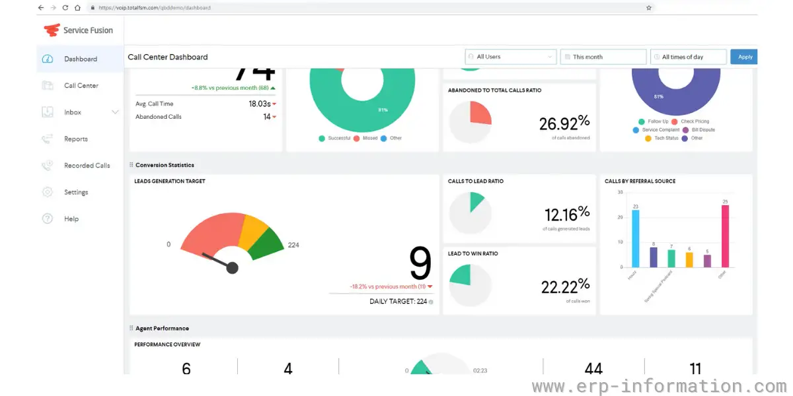Click the leads generation gauge needle
The height and width of the screenshot is (396, 793).
pos(219,261)
